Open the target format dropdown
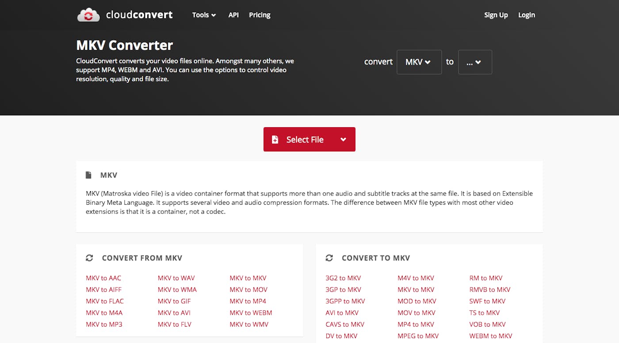This screenshot has width=619, height=343. click(475, 62)
